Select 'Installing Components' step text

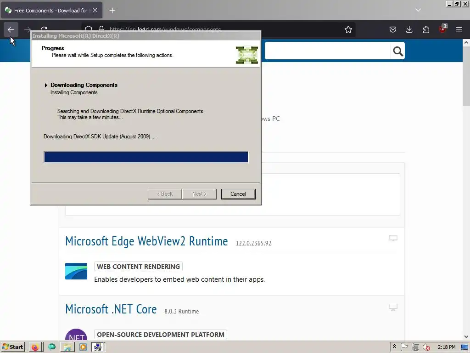tap(74, 92)
